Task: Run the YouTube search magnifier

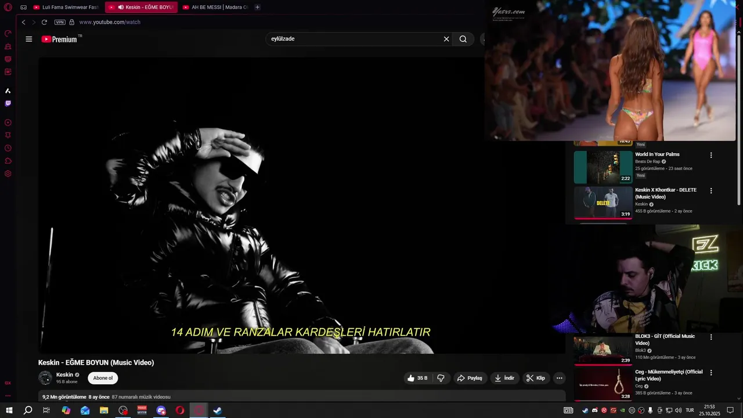Action: coord(463,39)
